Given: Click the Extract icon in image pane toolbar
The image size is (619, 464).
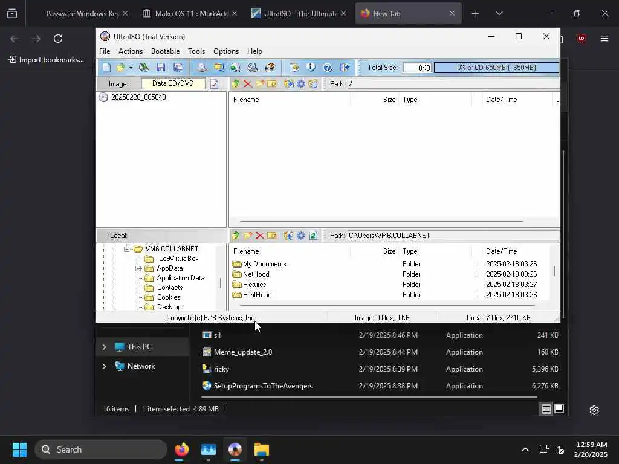Looking at the screenshot, I should tap(289, 83).
